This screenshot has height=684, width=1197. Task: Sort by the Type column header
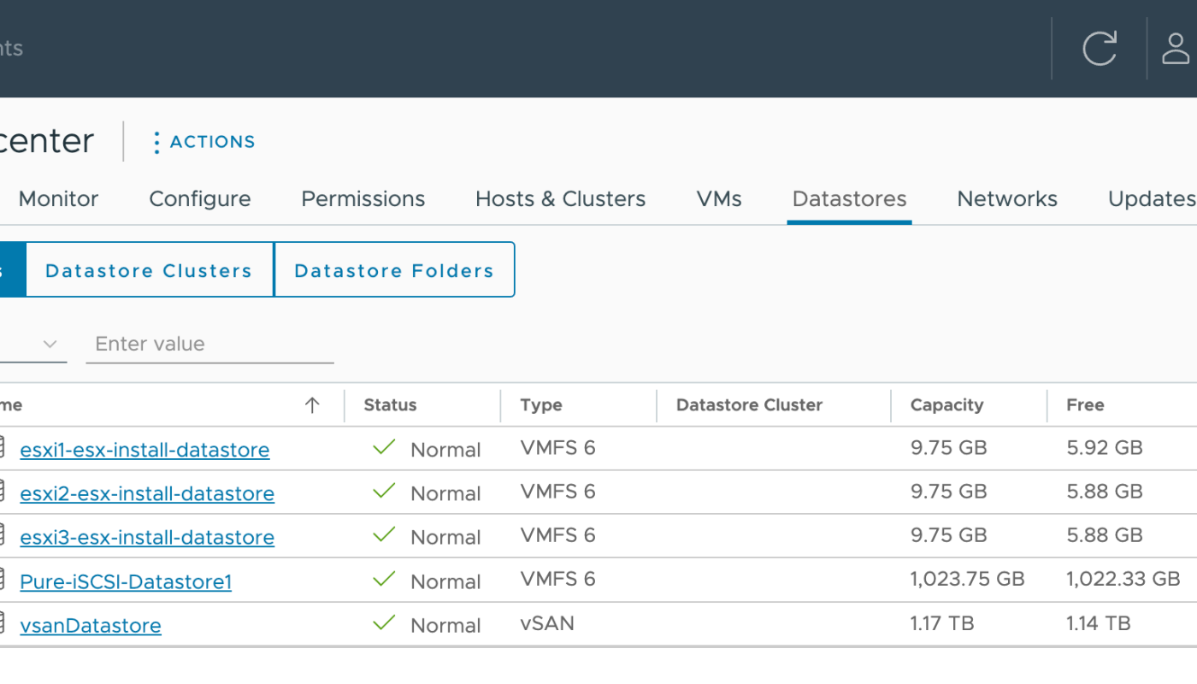[541, 405]
